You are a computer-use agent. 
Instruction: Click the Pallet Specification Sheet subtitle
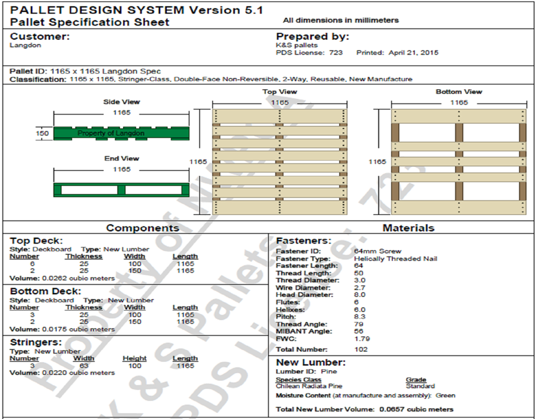tap(90, 23)
